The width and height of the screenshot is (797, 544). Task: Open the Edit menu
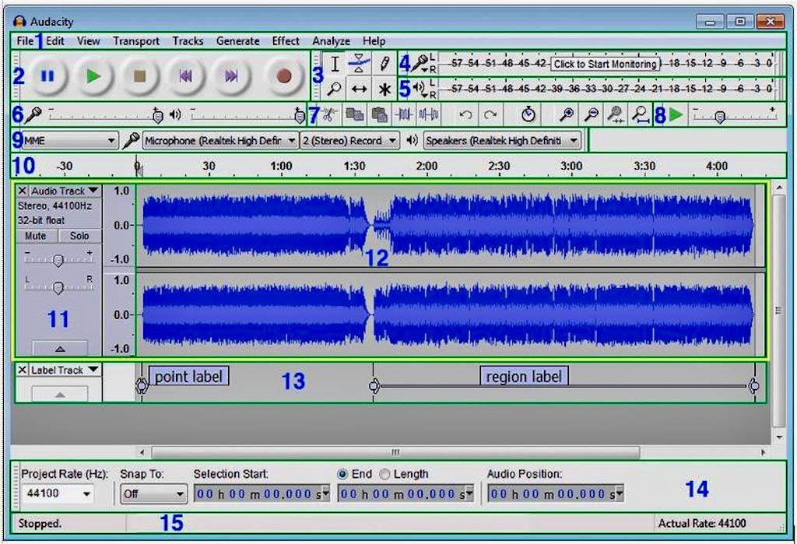pos(55,40)
